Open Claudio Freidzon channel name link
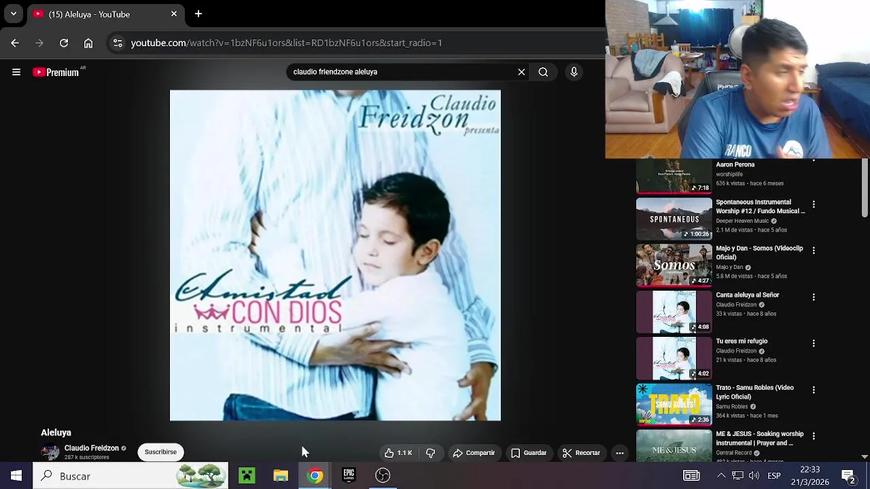Screen dimensions: 870x489 pos(91,448)
